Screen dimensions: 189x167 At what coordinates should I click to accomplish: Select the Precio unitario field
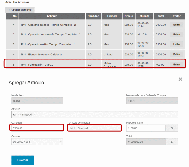(x=146, y=128)
